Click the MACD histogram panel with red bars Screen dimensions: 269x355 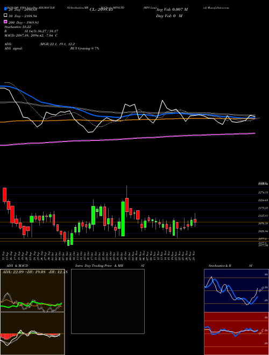coord(32,333)
